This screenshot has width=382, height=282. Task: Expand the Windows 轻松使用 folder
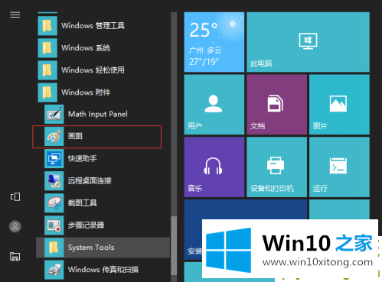tap(103, 70)
